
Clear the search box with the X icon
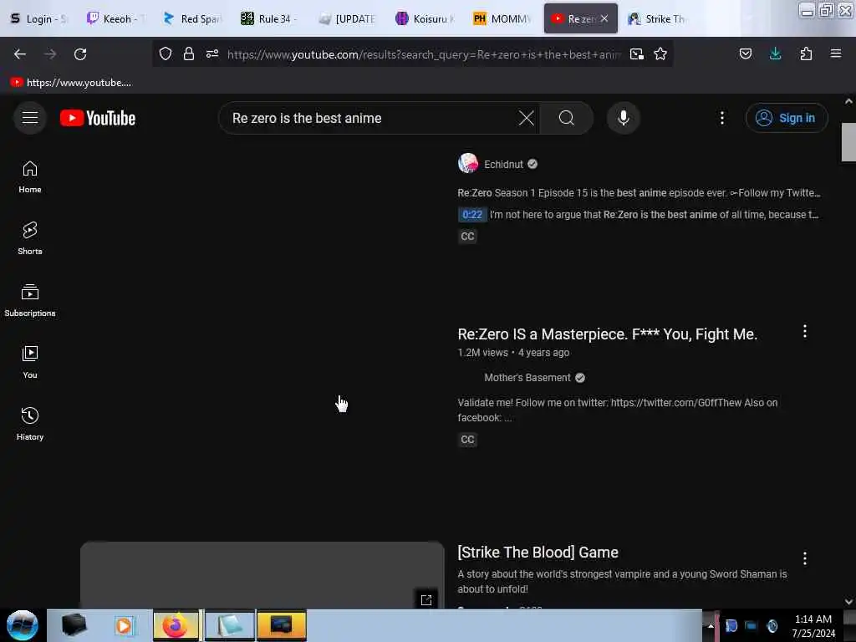[x=527, y=118]
